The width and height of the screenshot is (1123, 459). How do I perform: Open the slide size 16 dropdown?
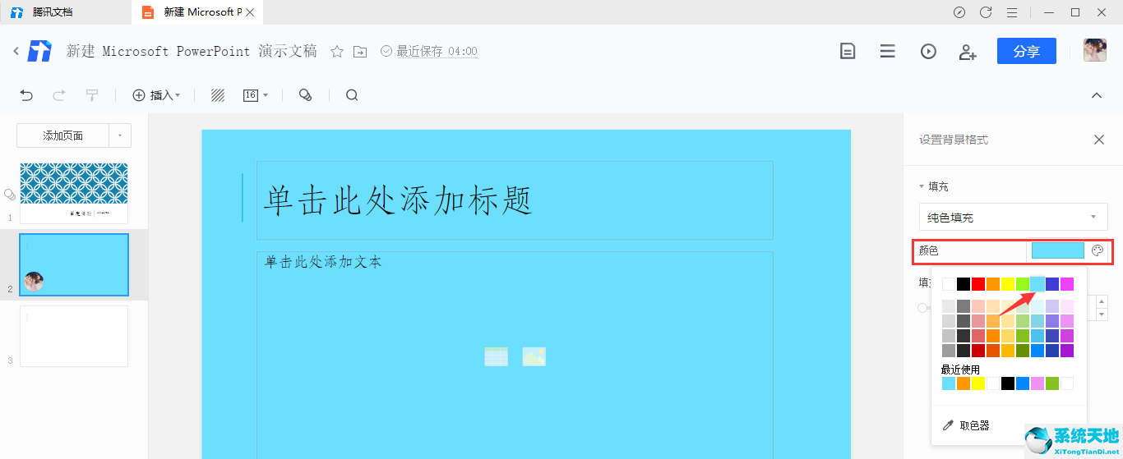pyautogui.click(x=256, y=95)
